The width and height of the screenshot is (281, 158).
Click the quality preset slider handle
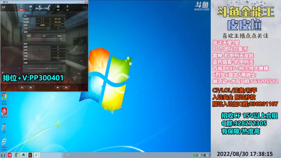click(x=61, y=39)
